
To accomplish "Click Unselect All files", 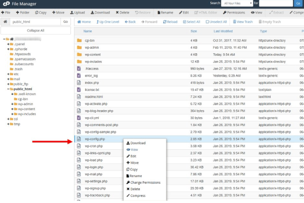I will [x=216, y=22].
